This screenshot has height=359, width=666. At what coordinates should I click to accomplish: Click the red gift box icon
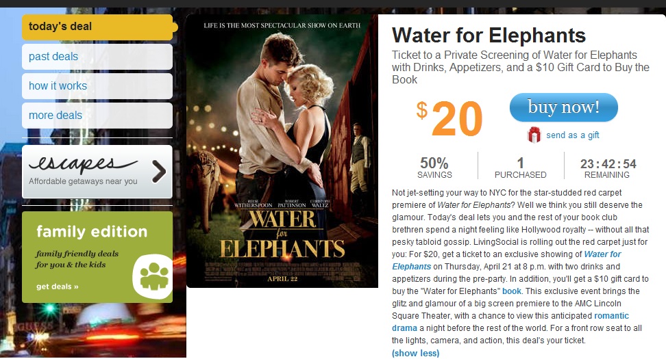tap(534, 135)
